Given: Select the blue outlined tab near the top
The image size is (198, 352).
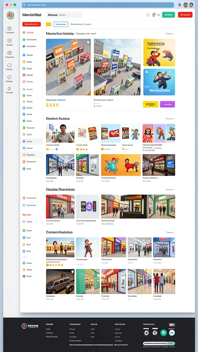Looking at the screenshot, I should click(61, 24).
